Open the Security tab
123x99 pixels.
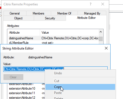click(50, 18)
